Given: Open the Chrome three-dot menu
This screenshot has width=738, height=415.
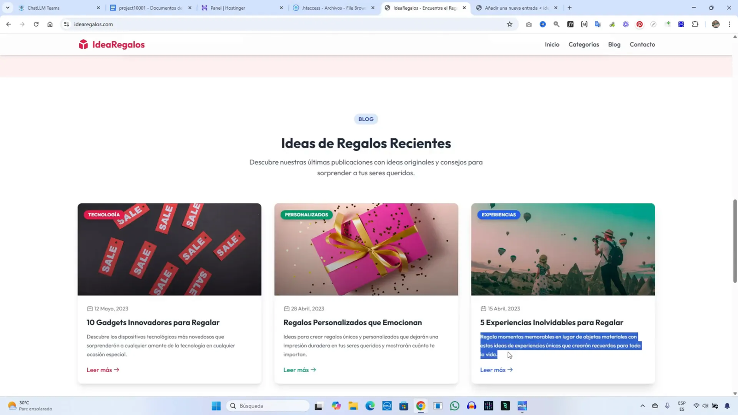Looking at the screenshot, I should pos(730,24).
